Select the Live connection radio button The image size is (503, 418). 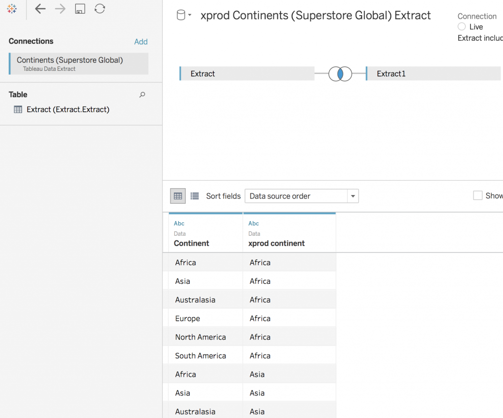[462, 27]
